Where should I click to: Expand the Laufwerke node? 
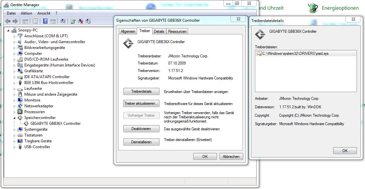[x=14, y=89]
